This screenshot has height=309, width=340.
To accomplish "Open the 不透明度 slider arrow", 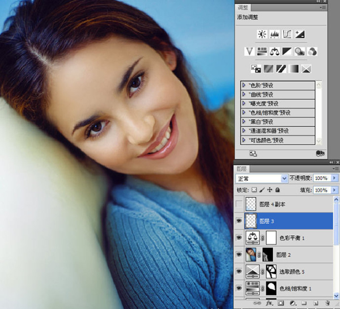I will (334, 178).
